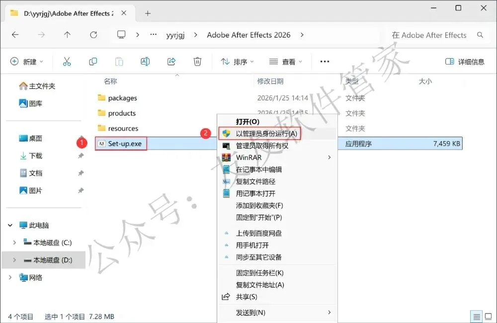Select the resources folder

point(123,128)
